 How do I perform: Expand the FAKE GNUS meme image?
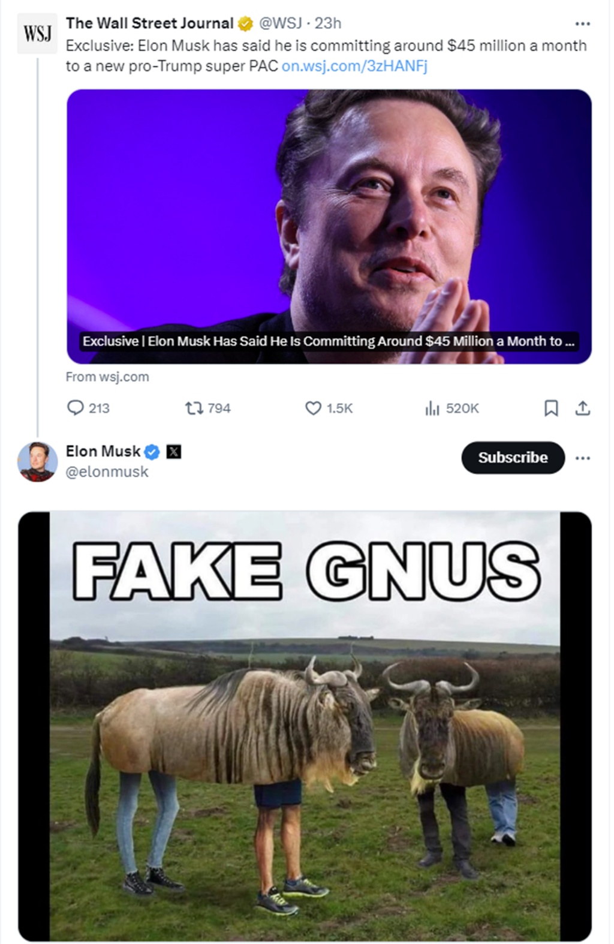pyautogui.click(x=305, y=726)
